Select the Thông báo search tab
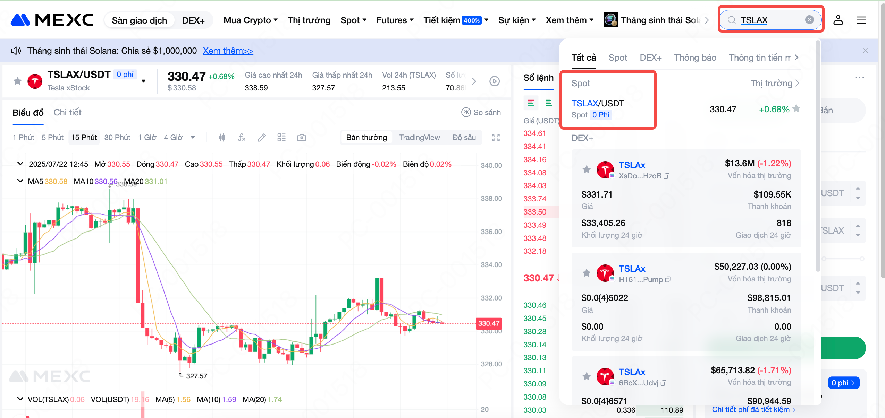Image resolution: width=885 pixels, height=418 pixels. (x=695, y=58)
